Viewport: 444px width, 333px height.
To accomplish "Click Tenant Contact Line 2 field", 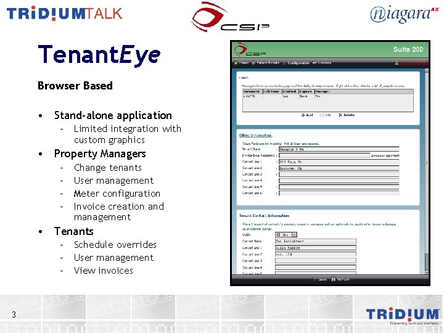I will click(316, 254).
